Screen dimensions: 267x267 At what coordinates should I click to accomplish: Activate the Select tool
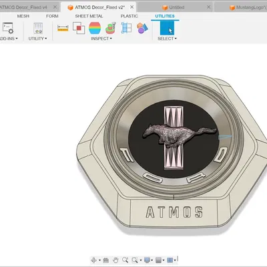pos(167,28)
